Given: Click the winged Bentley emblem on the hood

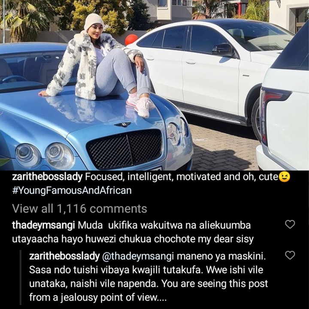Looking at the screenshot, I should point(122,124).
